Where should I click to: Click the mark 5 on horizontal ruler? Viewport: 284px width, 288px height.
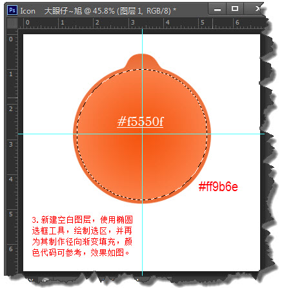(203, 23)
